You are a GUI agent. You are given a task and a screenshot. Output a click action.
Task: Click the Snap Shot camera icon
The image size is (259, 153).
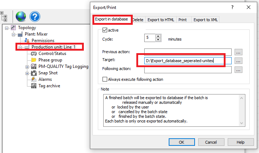click(x=33, y=73)
